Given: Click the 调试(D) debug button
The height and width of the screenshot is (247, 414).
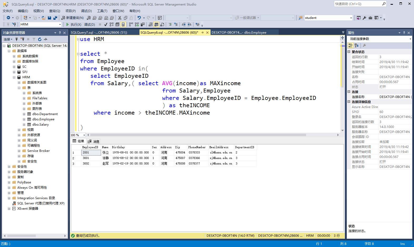Looking at the screenshot, I should 89,24.
